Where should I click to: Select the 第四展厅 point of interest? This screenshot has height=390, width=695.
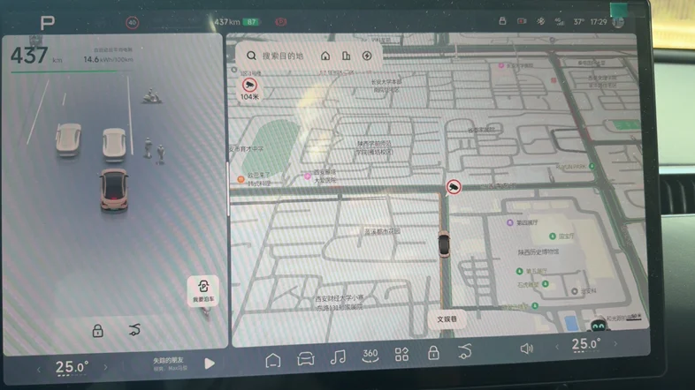523,222
